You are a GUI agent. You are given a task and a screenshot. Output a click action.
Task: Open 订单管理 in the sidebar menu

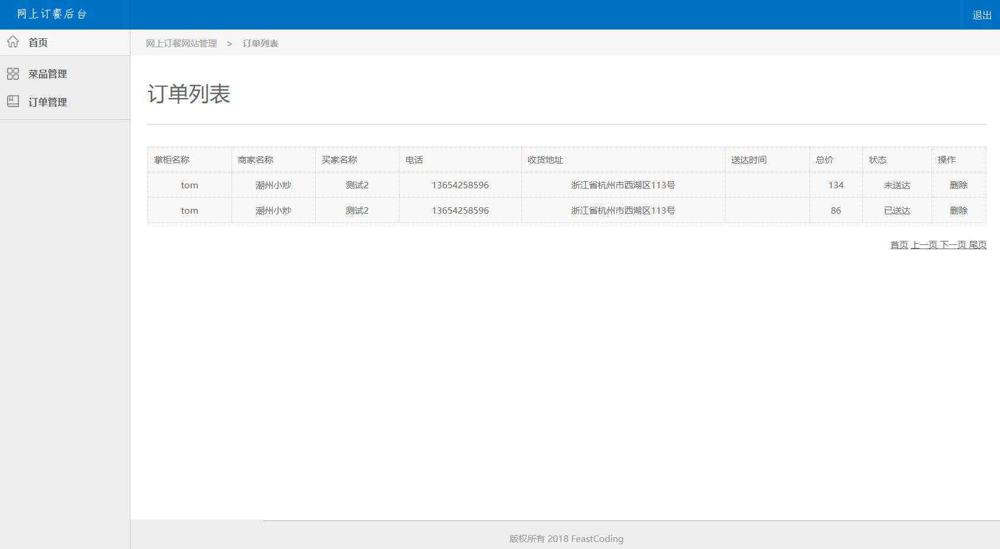coord(47,102)
